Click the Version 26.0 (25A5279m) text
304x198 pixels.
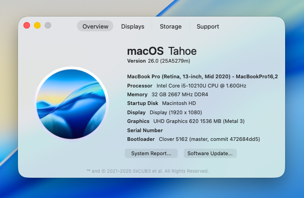point(158,61)
